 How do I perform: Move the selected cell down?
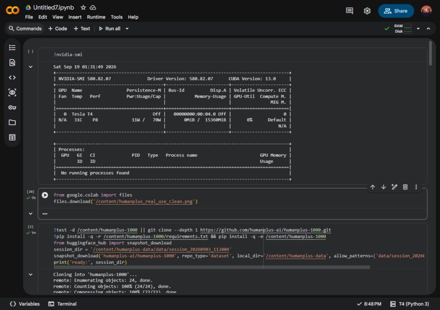pyautogui.click(x=383, y=187)
